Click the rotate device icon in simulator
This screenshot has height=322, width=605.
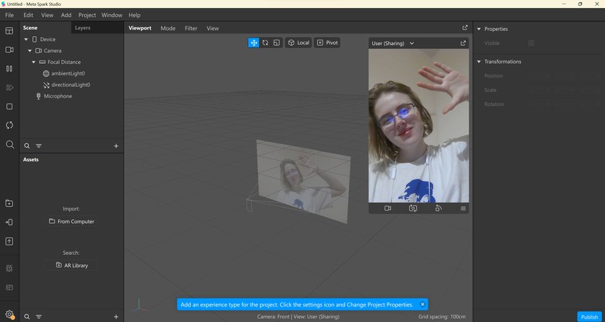[438, 208]
